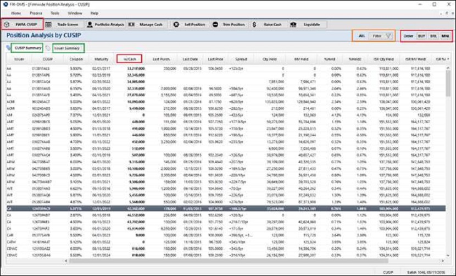The width and height of the screenshot is (456, 276).
Task: Click the vertical scrollbar down arrow
Action: pos(448,255)
